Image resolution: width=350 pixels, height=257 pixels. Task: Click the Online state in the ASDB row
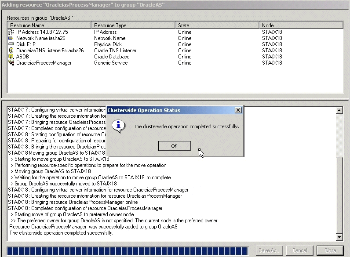[185, 57]
